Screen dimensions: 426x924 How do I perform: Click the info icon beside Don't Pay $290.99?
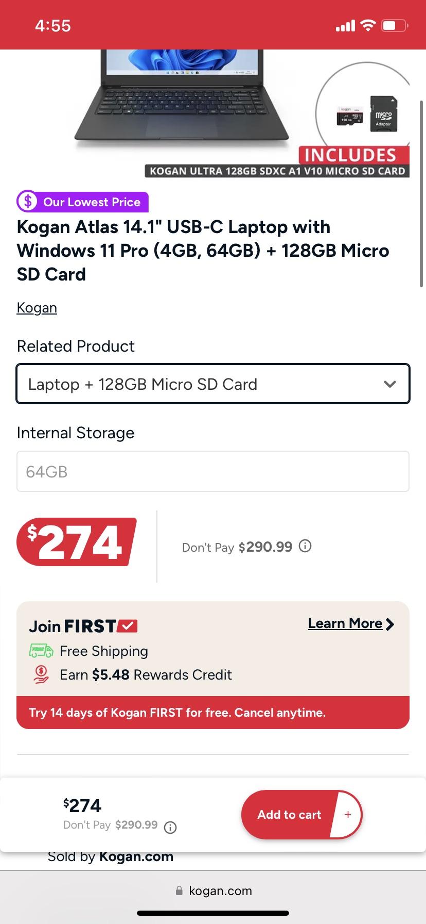click(305, 546)
